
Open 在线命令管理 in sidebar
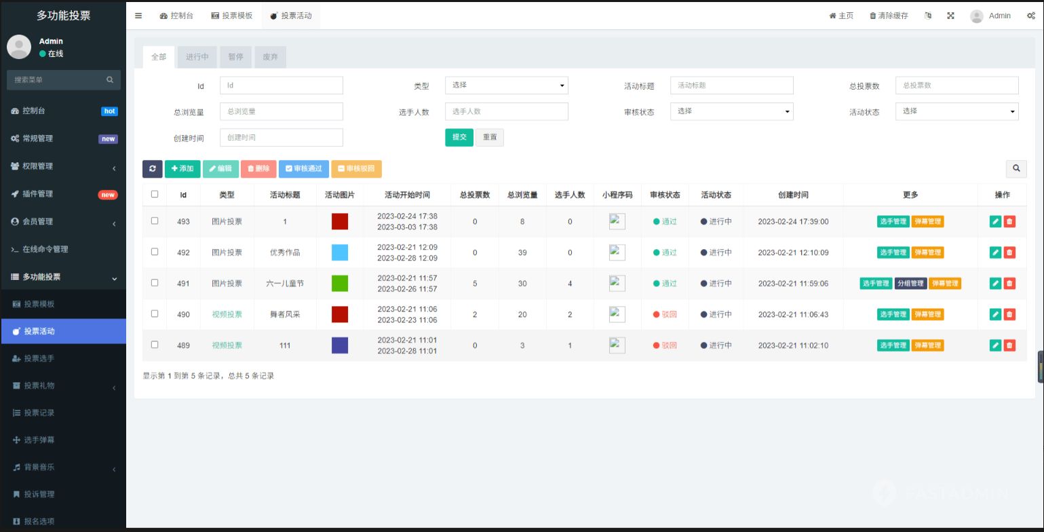tap(63, 249)
